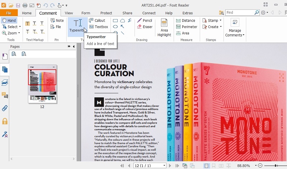Print the document using the printer icon
Screen dimensions: 287x169
pyautogui.click(x=25, y=5)
